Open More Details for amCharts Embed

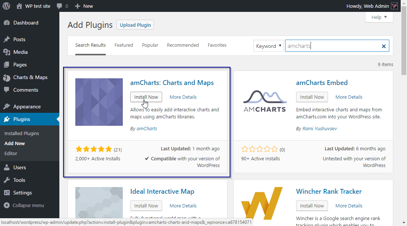[349, 97]
